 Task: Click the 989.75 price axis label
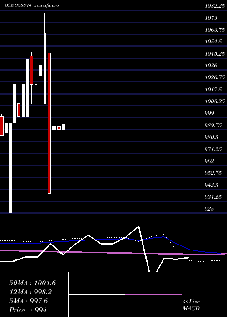[213, 125]
